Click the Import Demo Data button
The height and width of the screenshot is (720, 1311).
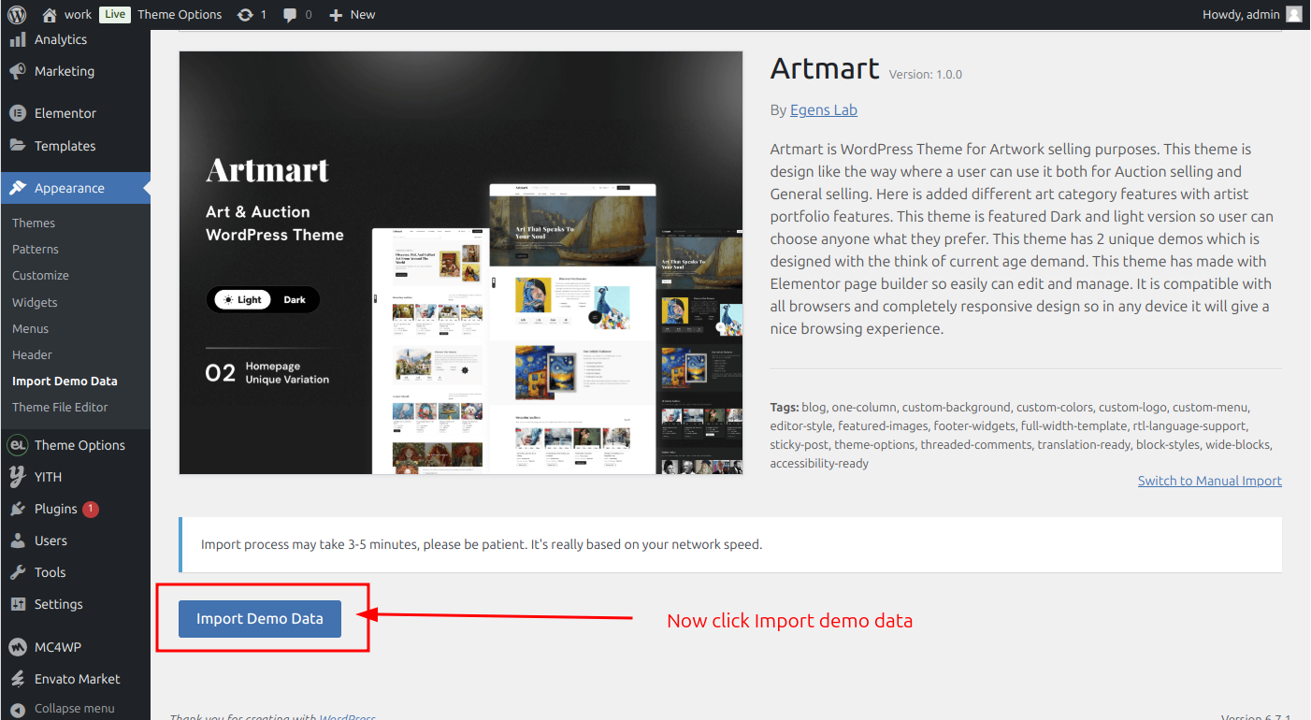[260, 619]
